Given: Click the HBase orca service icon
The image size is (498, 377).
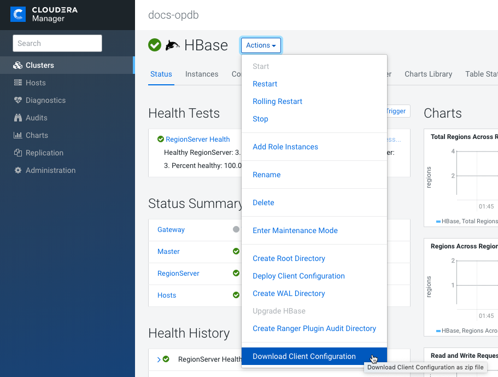Looking at the screenshot, I should coord(173,45).
